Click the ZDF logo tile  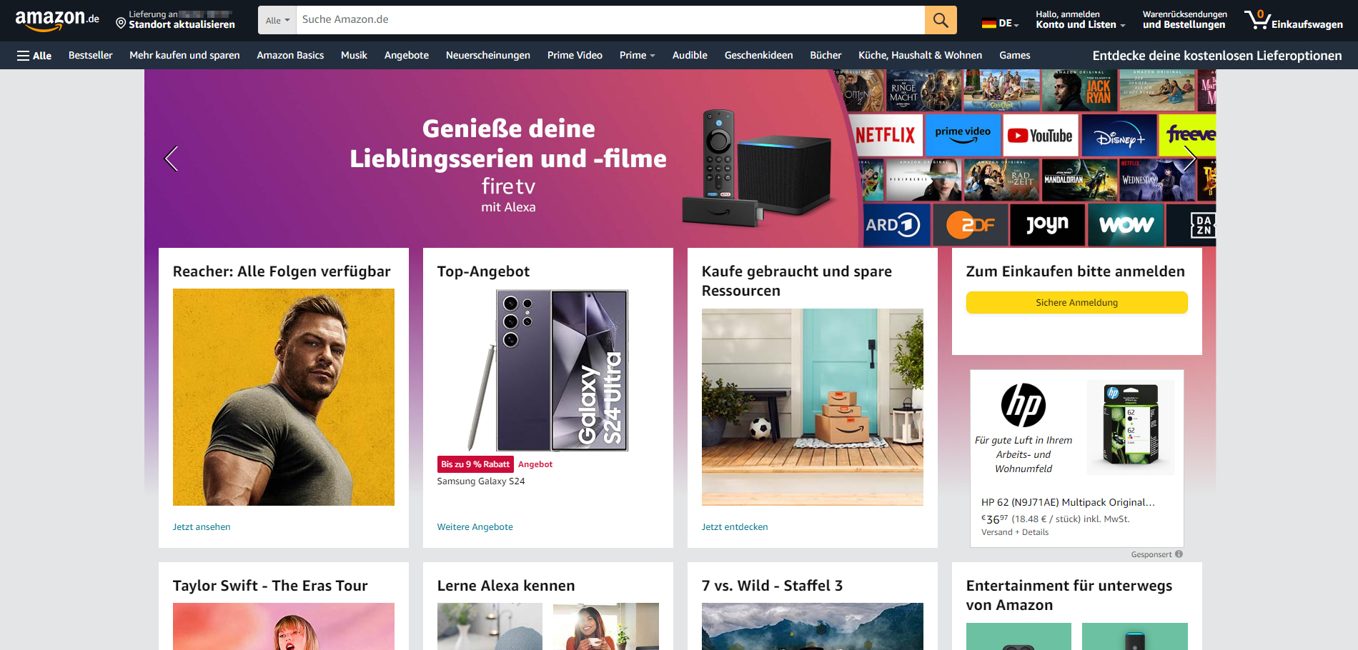971,225
